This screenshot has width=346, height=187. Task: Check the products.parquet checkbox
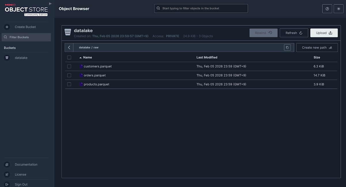[69, 84]
